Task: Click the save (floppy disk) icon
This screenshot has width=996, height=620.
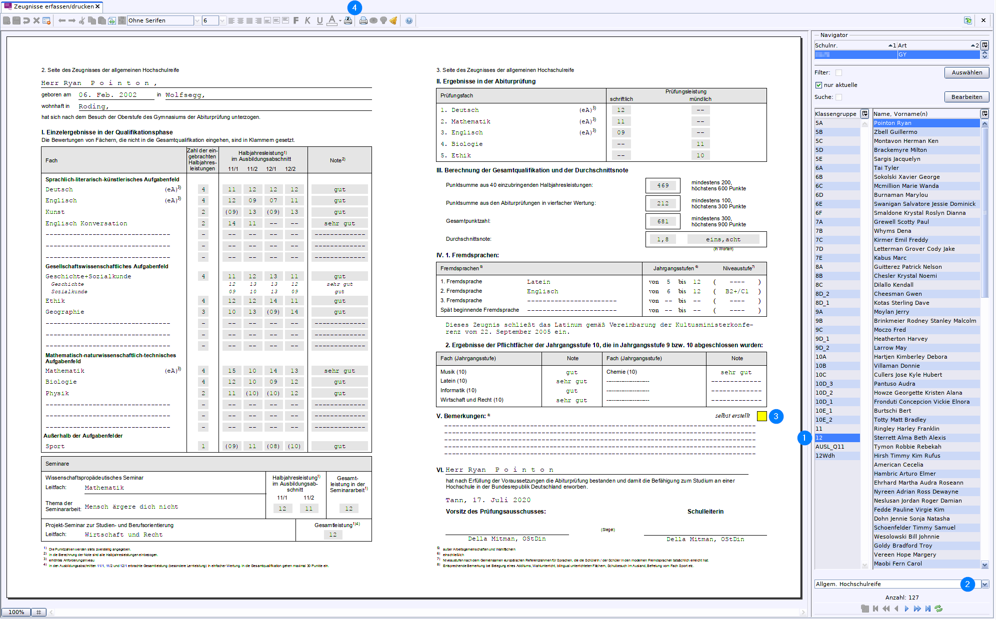Action: [16, 20]
